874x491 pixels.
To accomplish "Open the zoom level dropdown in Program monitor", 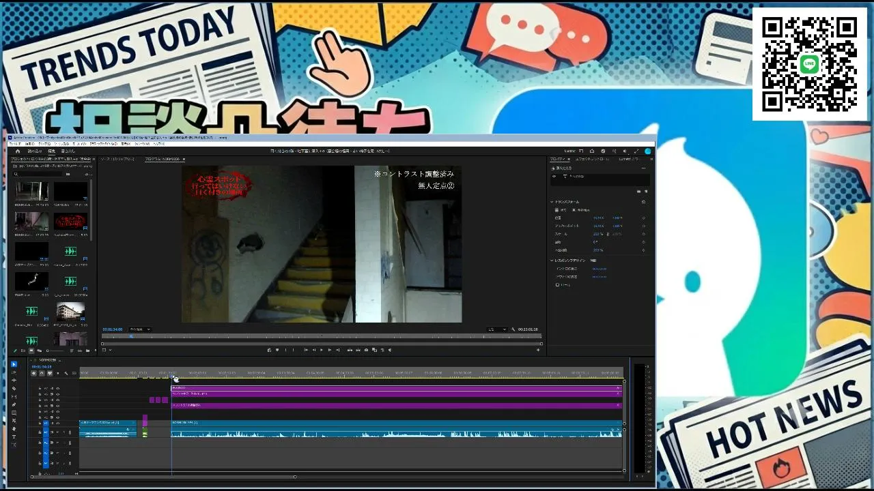I will [140, 329].
